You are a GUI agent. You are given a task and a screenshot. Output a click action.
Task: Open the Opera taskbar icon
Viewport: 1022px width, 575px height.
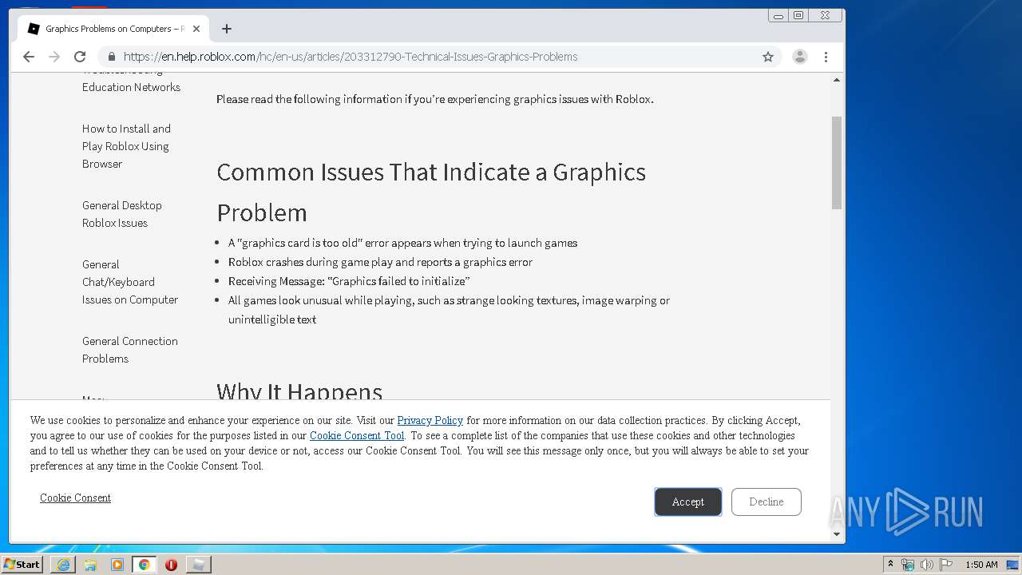coord(171,565)
